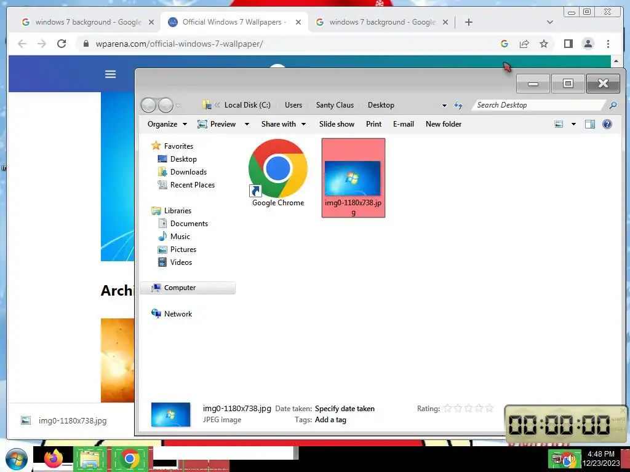Screen dimensions: 630x472
Task: Click Users in the breadcrumb path
Action: pos(293,105)
